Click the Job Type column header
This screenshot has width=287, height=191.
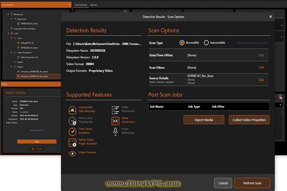194,107
